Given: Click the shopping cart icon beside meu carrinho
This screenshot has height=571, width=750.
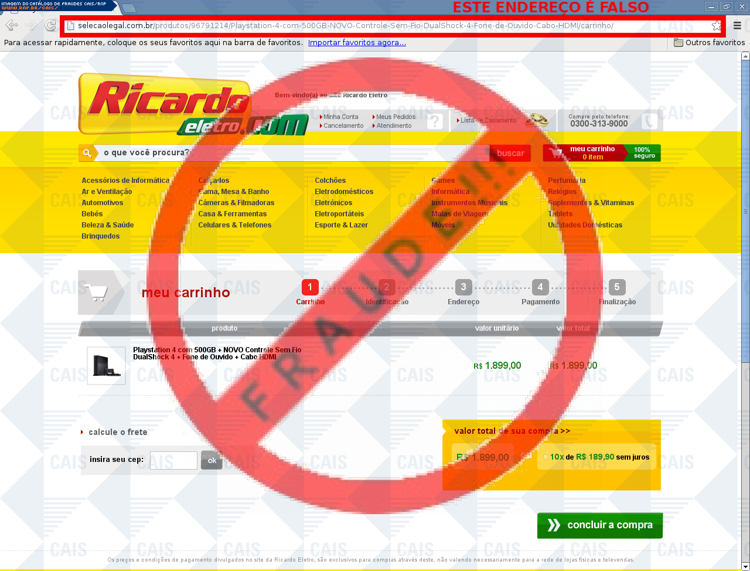Looking at the screenshot, I should tap(555, 153).
